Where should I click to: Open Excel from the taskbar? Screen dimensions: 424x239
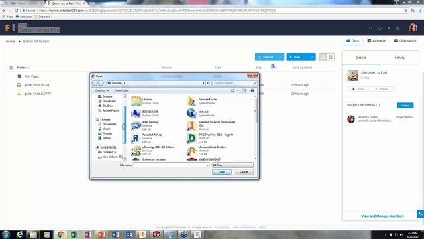coord(74,234)
